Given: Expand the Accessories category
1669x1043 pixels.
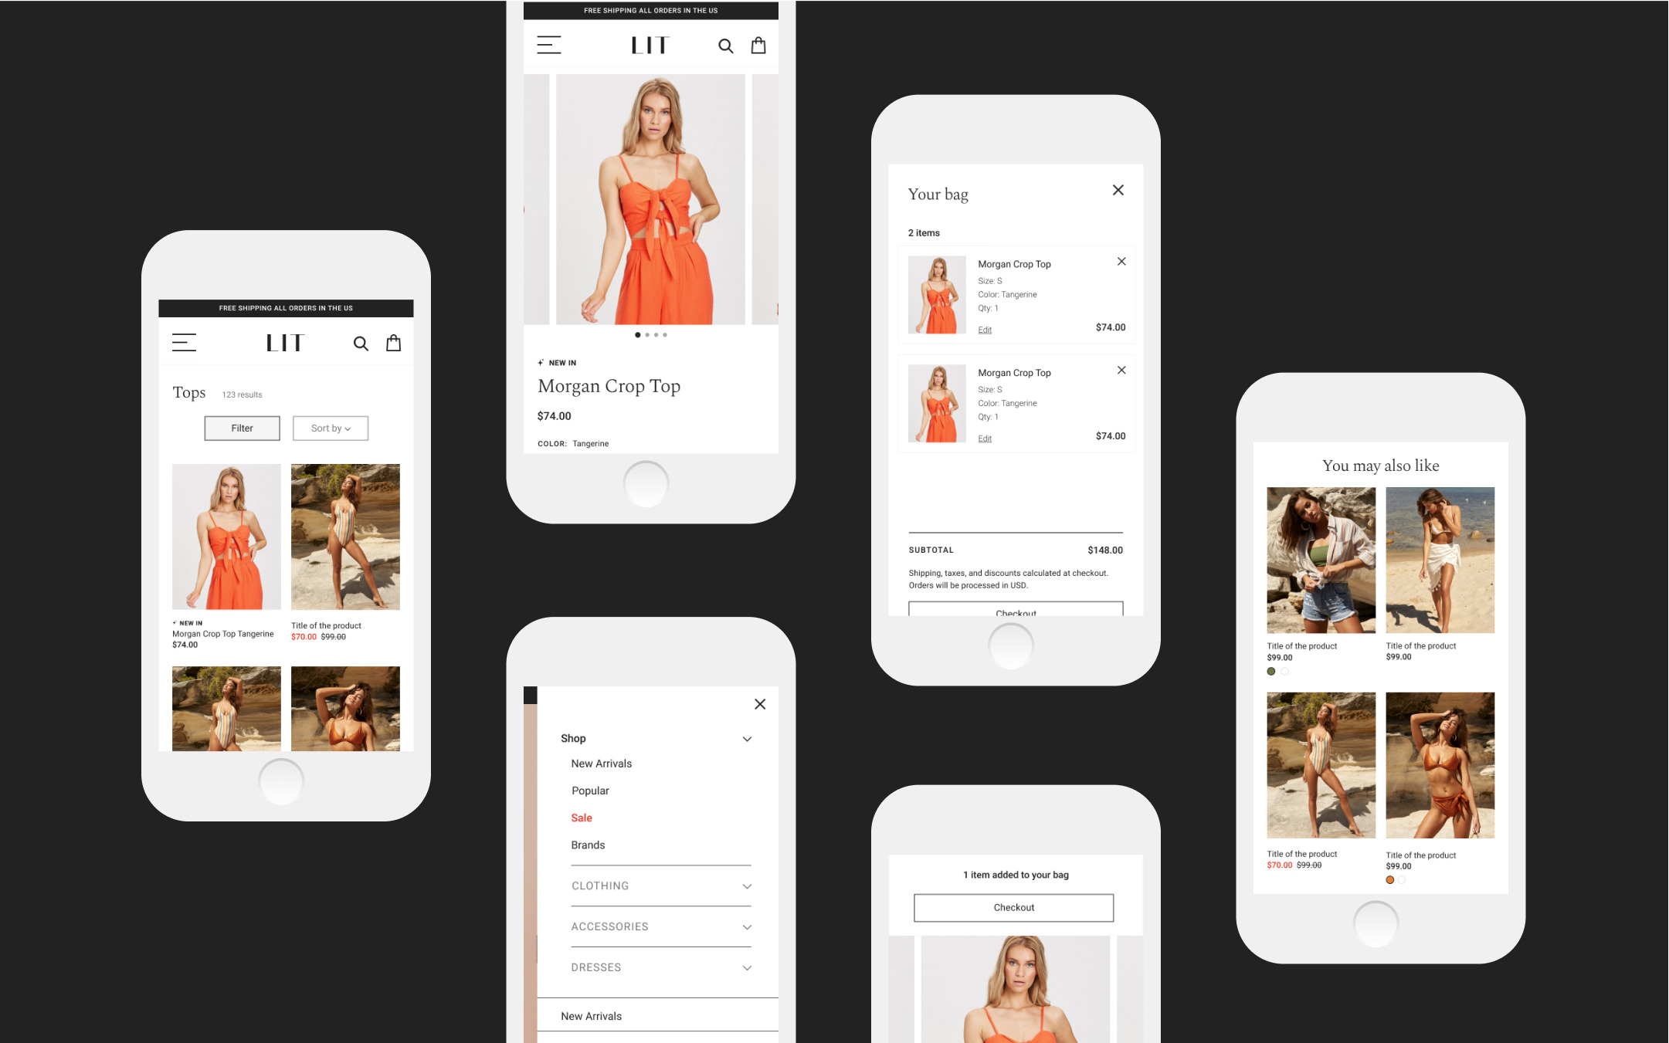Looking at the screenshot, I should (x=748, y=926).
